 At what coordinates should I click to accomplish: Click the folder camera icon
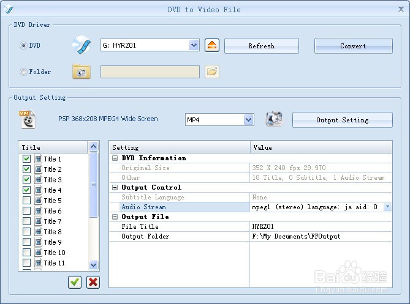(x=82, y=72)
